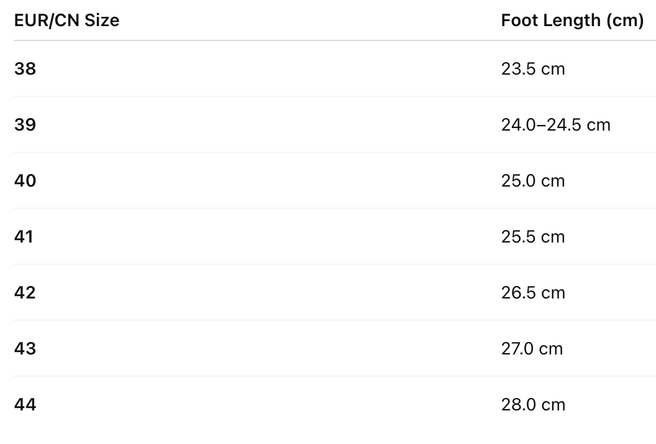
Task: Click the EUR/CN Size column header
Action: [x=66, y=21]
